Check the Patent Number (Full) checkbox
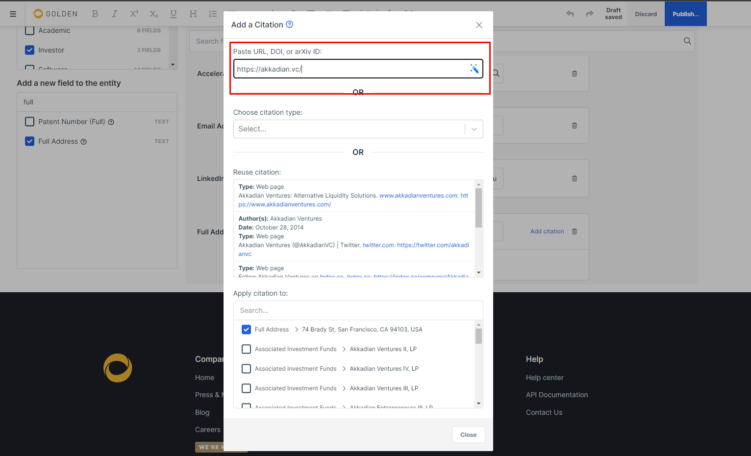This screenshot has width=751, height=456. coord(30,122)
